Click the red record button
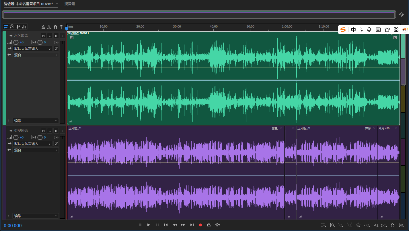This screenshot has height=231, width=409. point(200,225)
